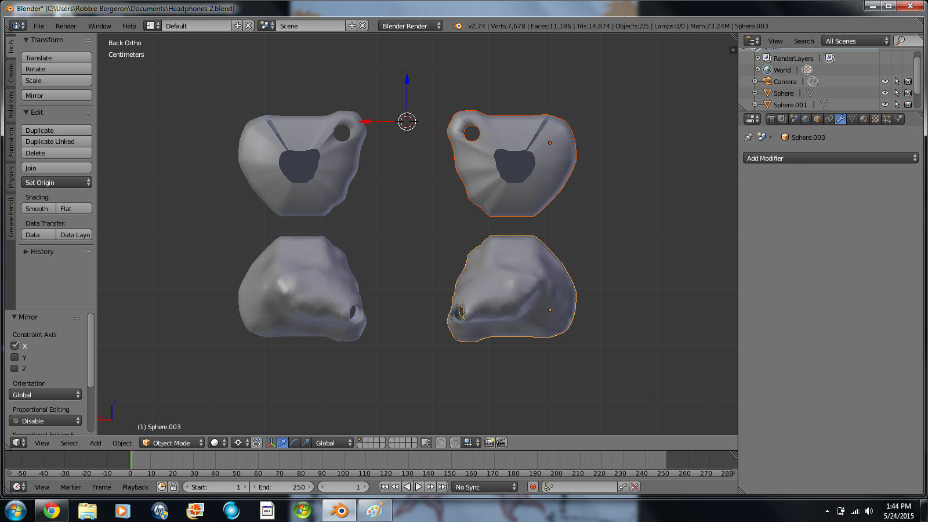Toggle snap during transform magnet icon
This screenshot has height=522, width=928.
coord(455,443)
